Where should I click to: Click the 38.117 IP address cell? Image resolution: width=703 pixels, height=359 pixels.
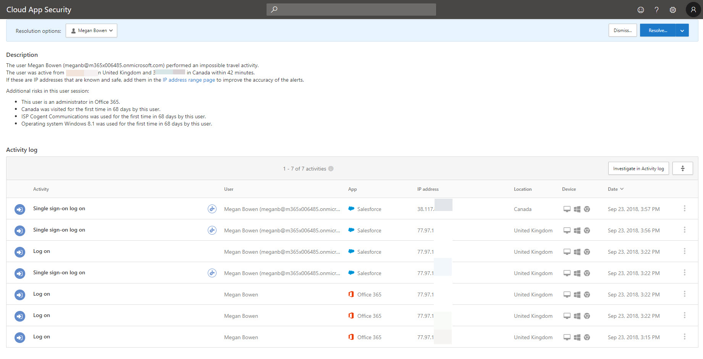[x=426, y=209]
